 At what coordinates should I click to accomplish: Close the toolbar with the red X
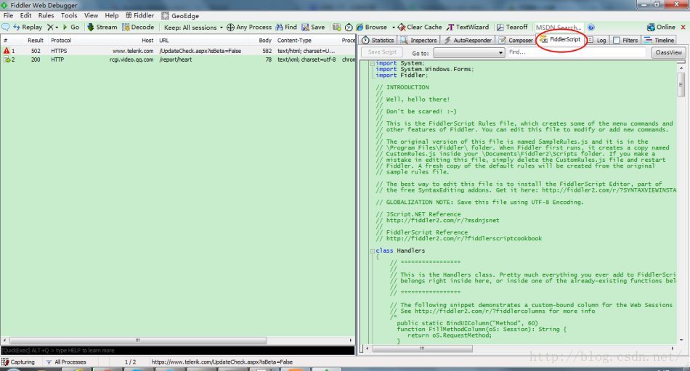coord(683,28)
